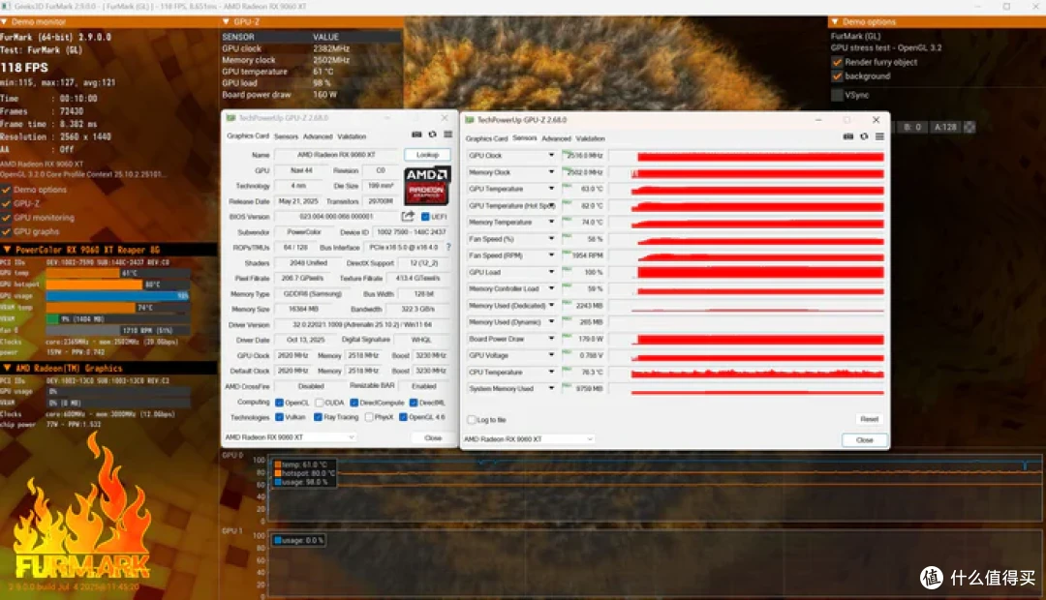Click the BIOS export share icon
The image size is (1046, 600).
tap(408, 216)
